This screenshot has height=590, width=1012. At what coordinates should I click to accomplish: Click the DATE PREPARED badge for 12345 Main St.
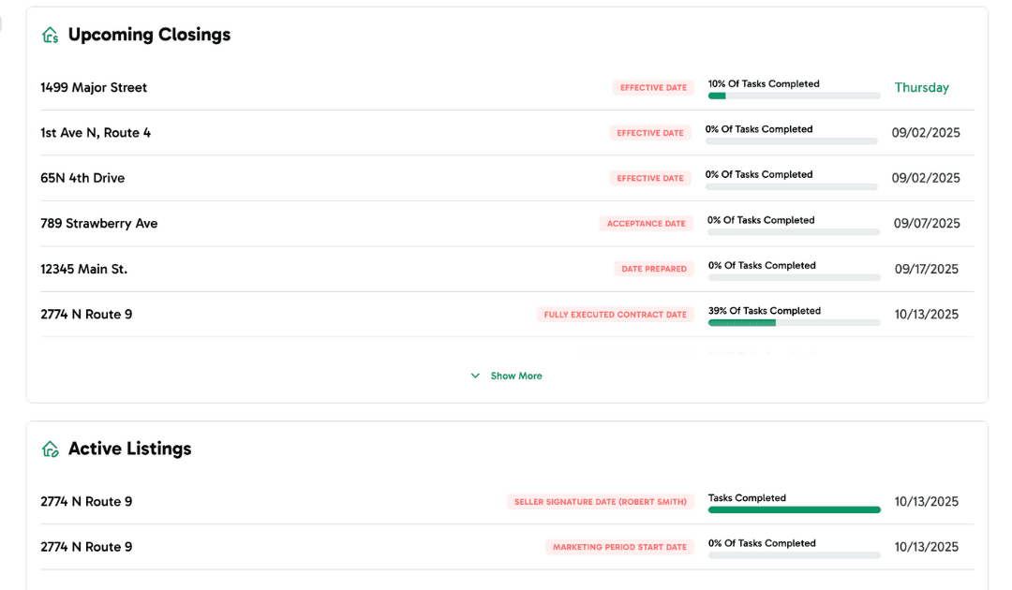[x=654, y=269]
